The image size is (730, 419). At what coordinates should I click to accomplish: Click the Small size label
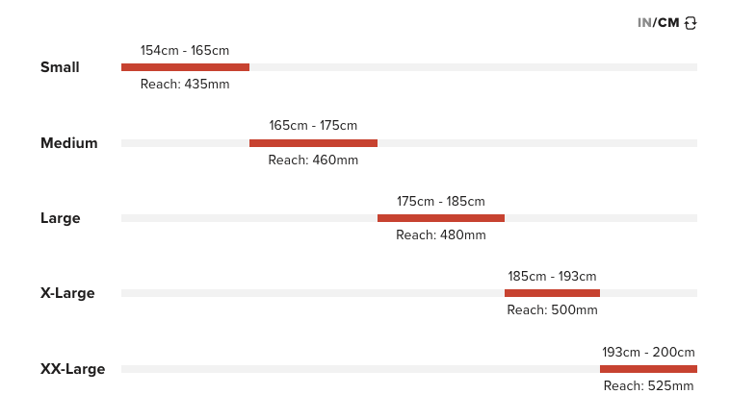pyautogui.click(x=60, y=67)
